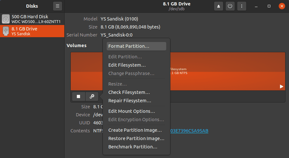Click the /dev/sdb subtitle in the header
This screenshot has width=289, height=158.
tap(176, 9)
